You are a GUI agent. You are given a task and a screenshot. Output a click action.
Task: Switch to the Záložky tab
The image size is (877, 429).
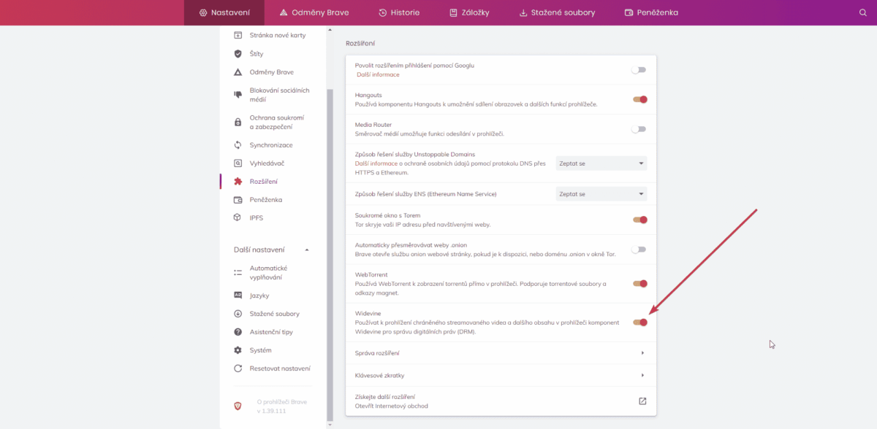click(469, 12)
